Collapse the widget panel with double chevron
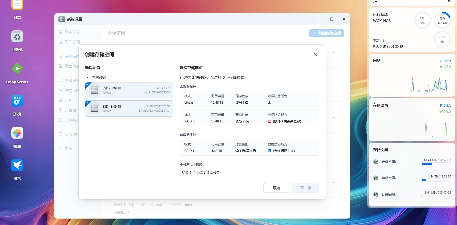The width and height of the screenshot is (457, 225). click(x=449, y=1)
